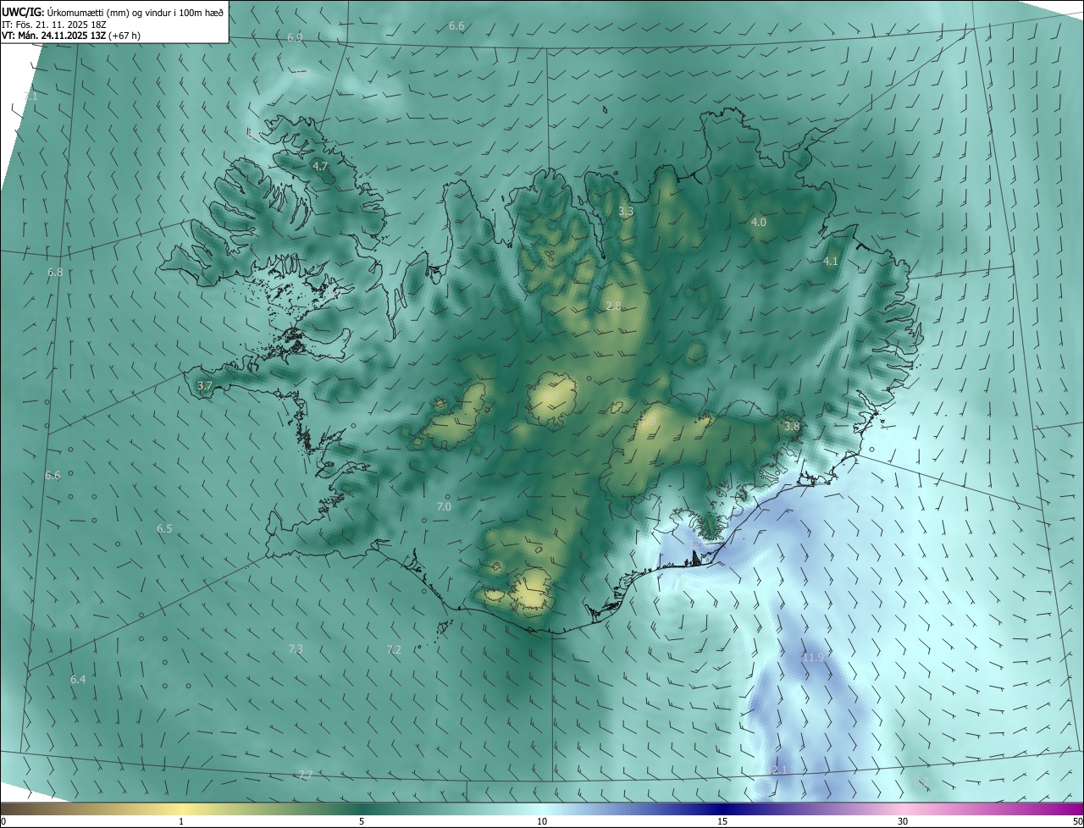Image resolution: width=1084 pixels, height=828 pixels.
Task: Pick the pink color near the 30 mark
Action: (x=903, y=809)
